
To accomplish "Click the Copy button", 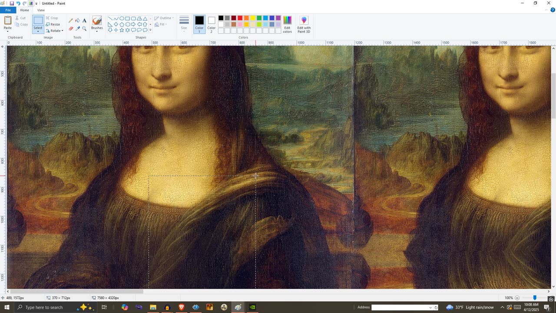I will [21, 24].
